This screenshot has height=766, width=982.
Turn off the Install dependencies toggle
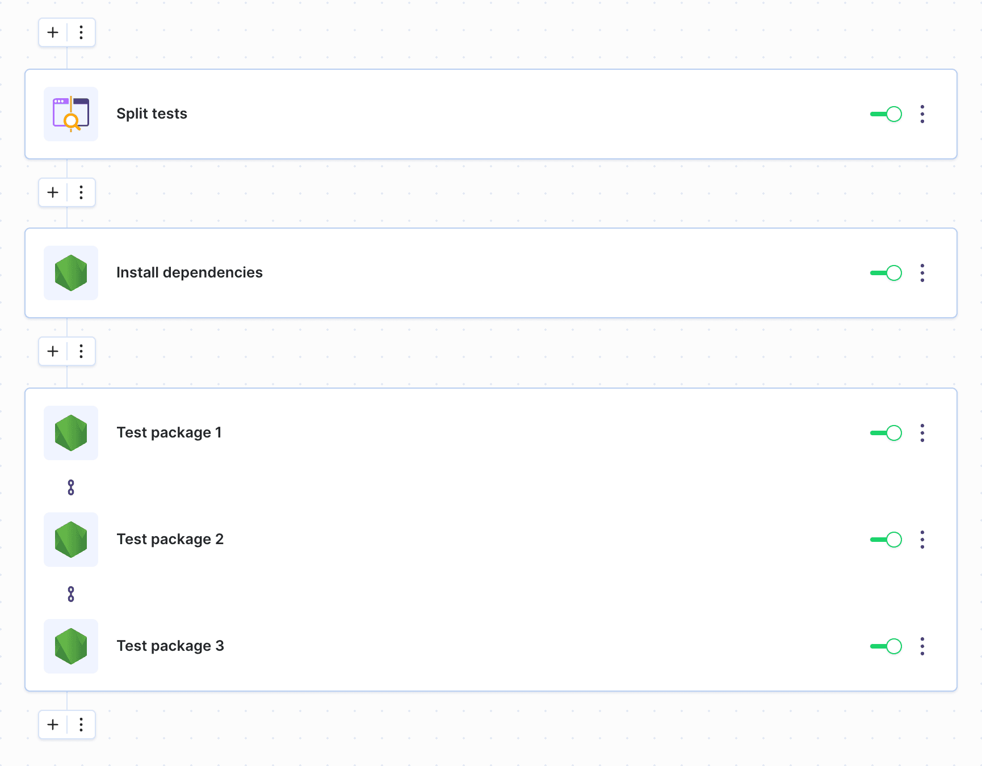click(x=886, y=273)
